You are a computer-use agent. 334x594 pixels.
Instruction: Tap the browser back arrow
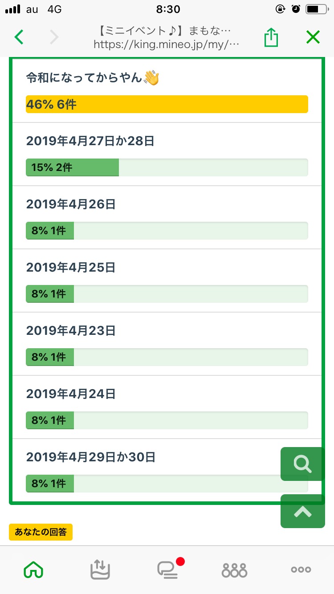tap(19, 37)
